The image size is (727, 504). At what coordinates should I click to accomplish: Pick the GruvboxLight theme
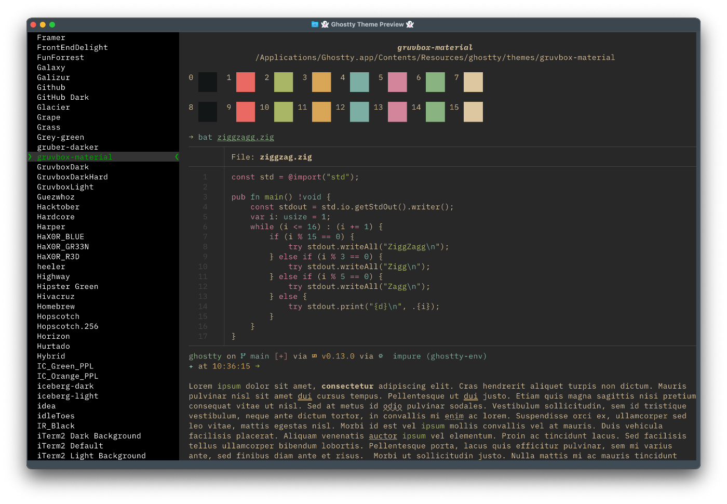click(x=65, y=187)
